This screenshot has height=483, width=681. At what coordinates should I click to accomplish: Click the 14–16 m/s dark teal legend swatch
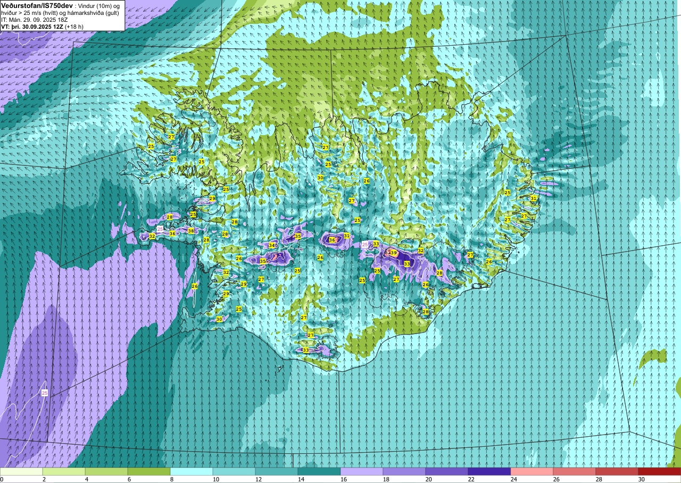[319, 471]
